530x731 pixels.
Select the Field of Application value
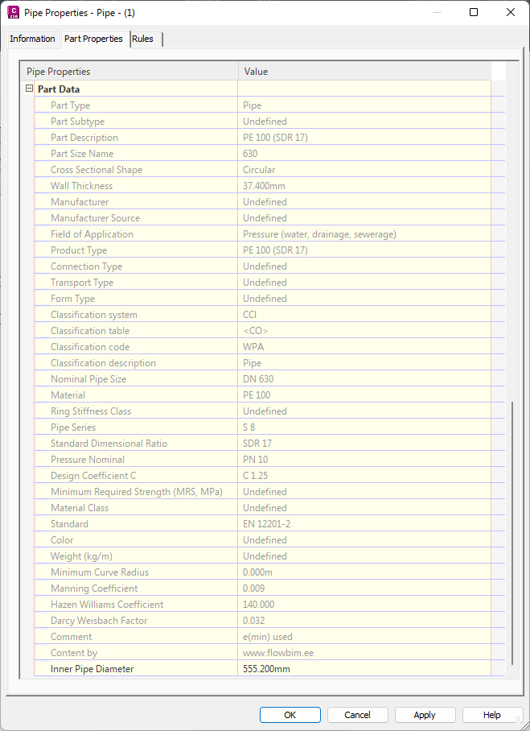point(319,234)
